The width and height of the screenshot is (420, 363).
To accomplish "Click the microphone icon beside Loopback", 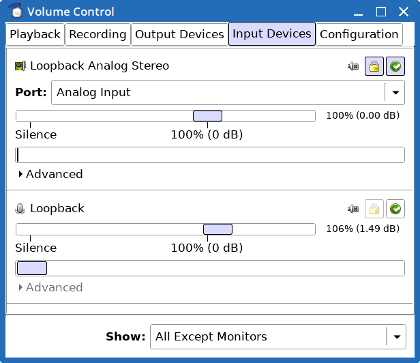I will pyautogui.click(x=20, y=209).
